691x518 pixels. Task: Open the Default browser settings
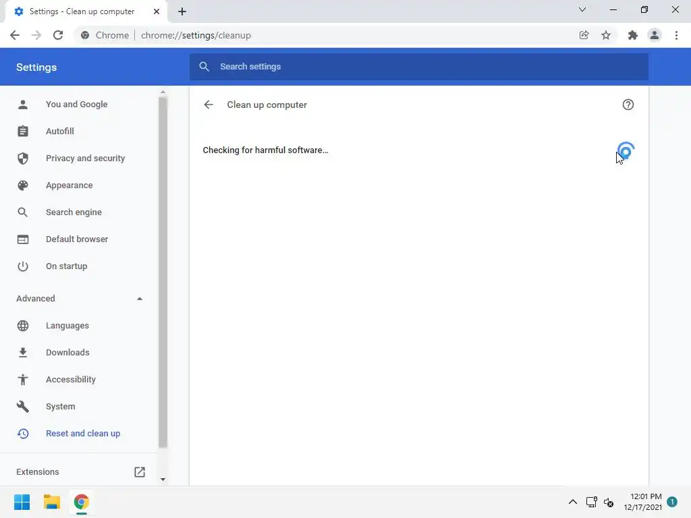(x=77, y=239)
